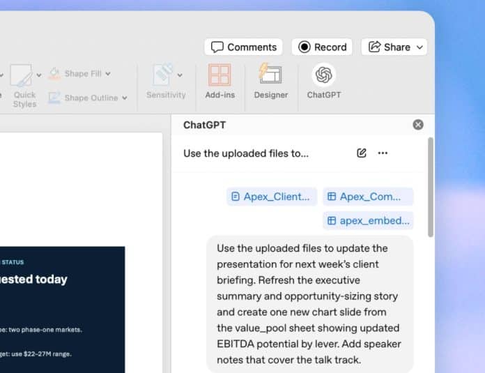This screenshot has height=373, width=485.
Task: Click the Sensitivity icon
Action: (x=162, y=75)
